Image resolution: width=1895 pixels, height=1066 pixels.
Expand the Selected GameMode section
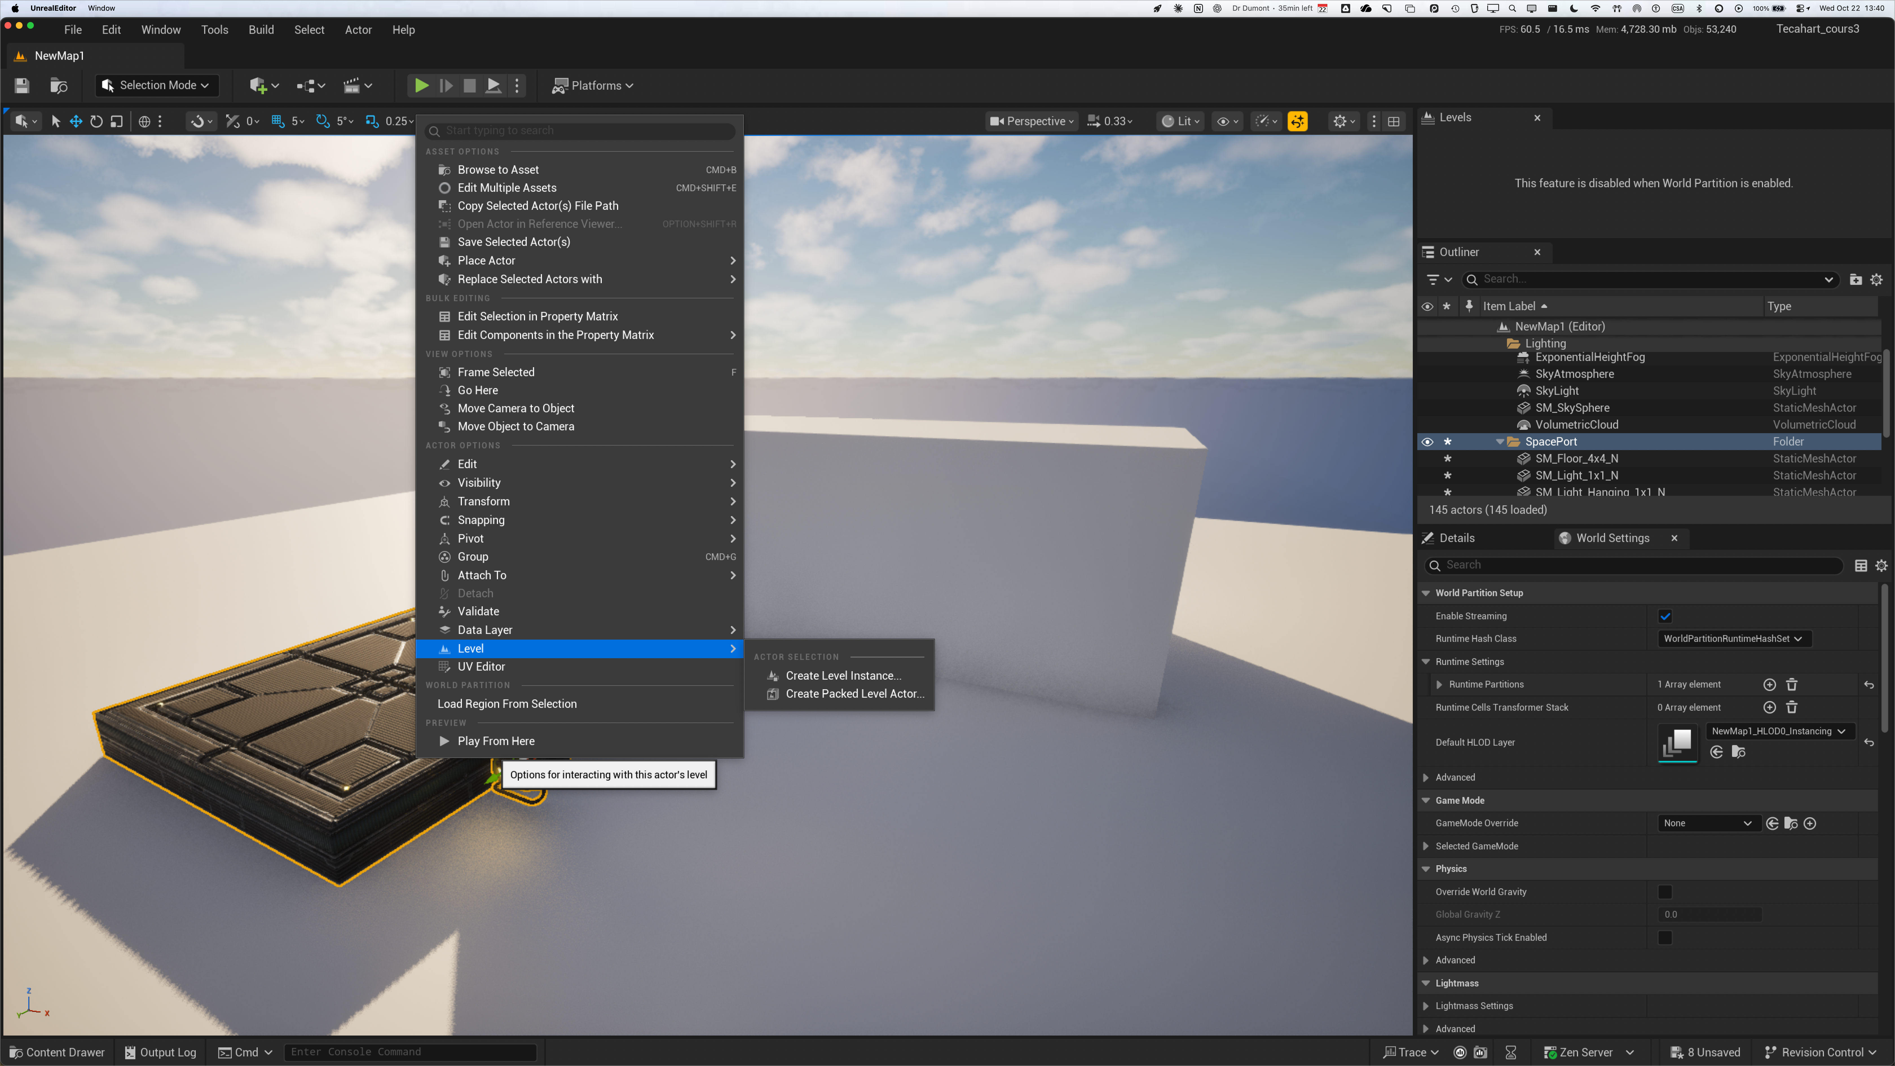pos(1426,846)
